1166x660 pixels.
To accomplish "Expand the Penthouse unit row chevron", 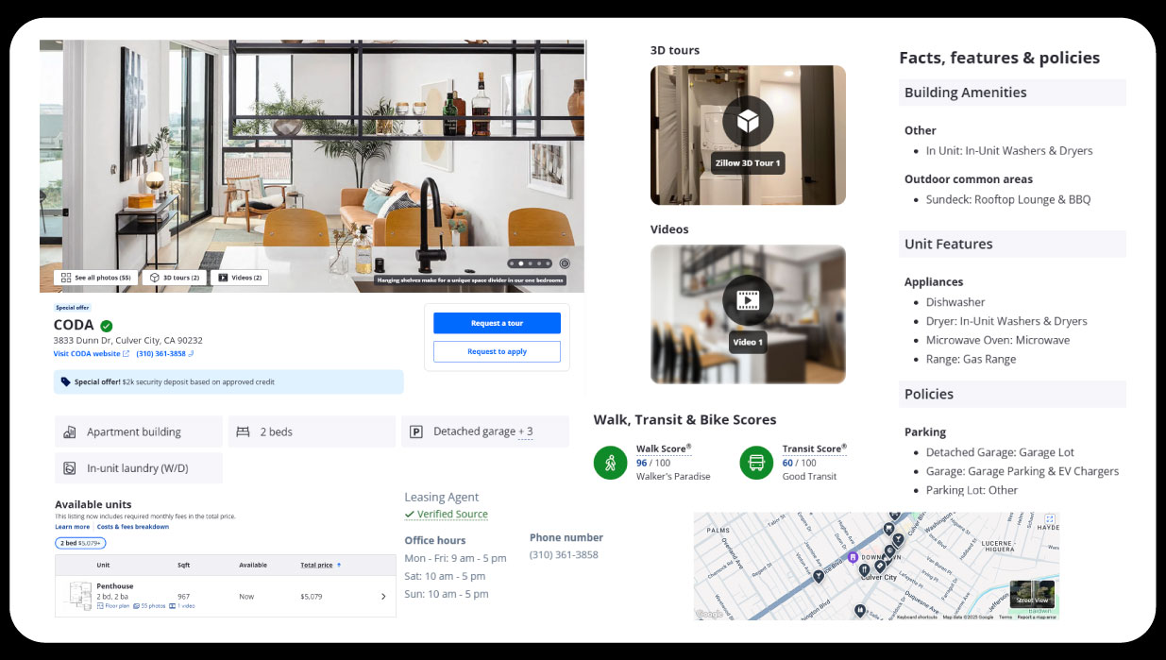I will pyautogui.click(x=382, y=597).
